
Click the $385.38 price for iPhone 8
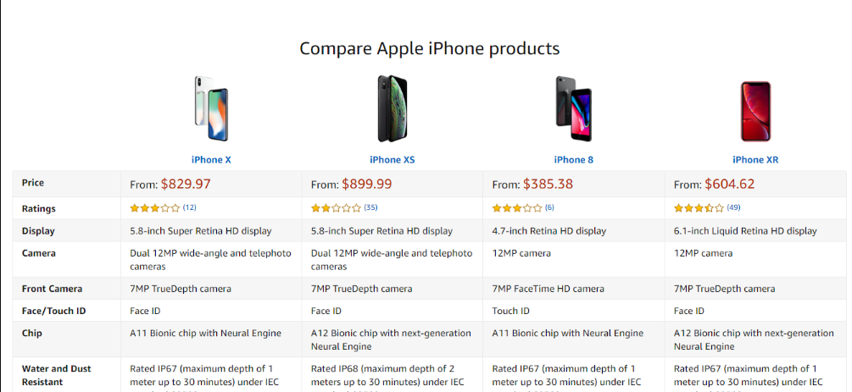point(549,184)
